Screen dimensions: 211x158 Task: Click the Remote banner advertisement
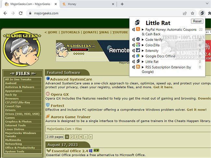[93, 51]
